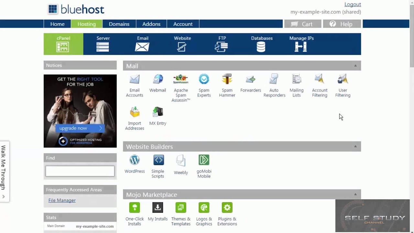Image resolution: width=414 pixels, height=233 pixels.
Task: Open the Account menu
Action: pyautogui.click(x=183, y=24)
